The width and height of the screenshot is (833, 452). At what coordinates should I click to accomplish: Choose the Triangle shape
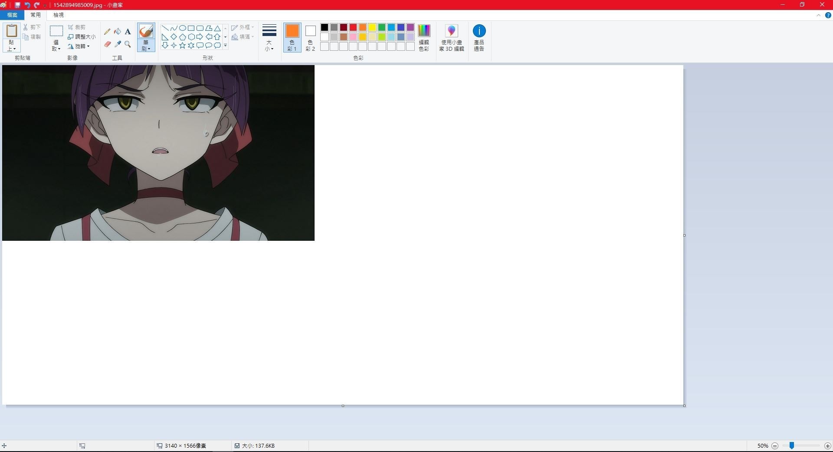217,28
